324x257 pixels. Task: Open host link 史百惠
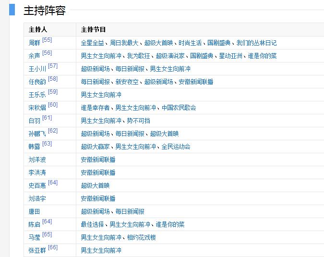click(x=37, y=186)
